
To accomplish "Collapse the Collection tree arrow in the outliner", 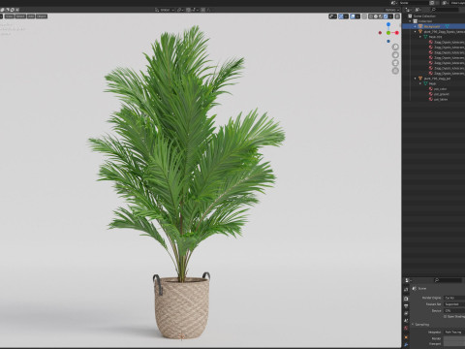I will tap(410, 21).
